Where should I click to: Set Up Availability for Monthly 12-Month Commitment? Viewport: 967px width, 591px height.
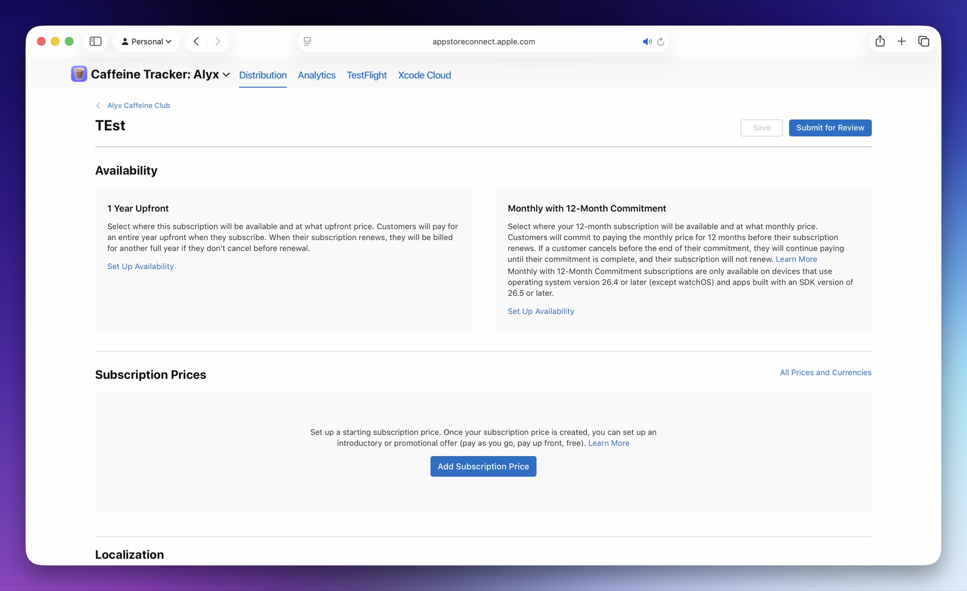pyautogui.click(x=541, y=311)
